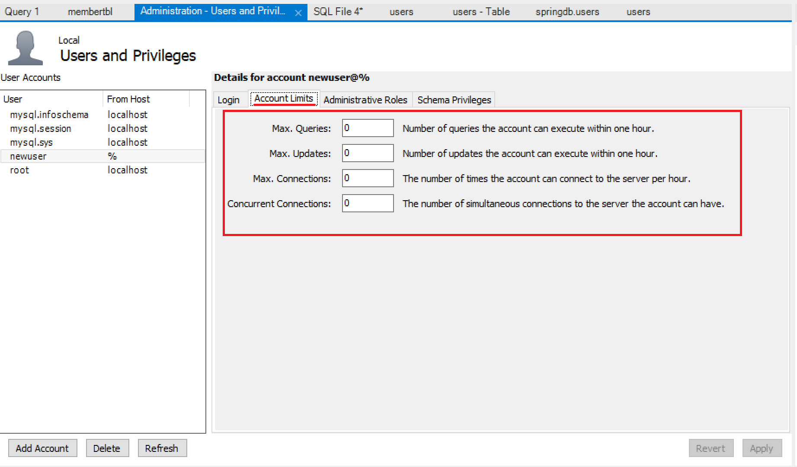The image size is (797, 467).
Task: Switch to the SQL File 4* tab
Action: pos(338,12)
